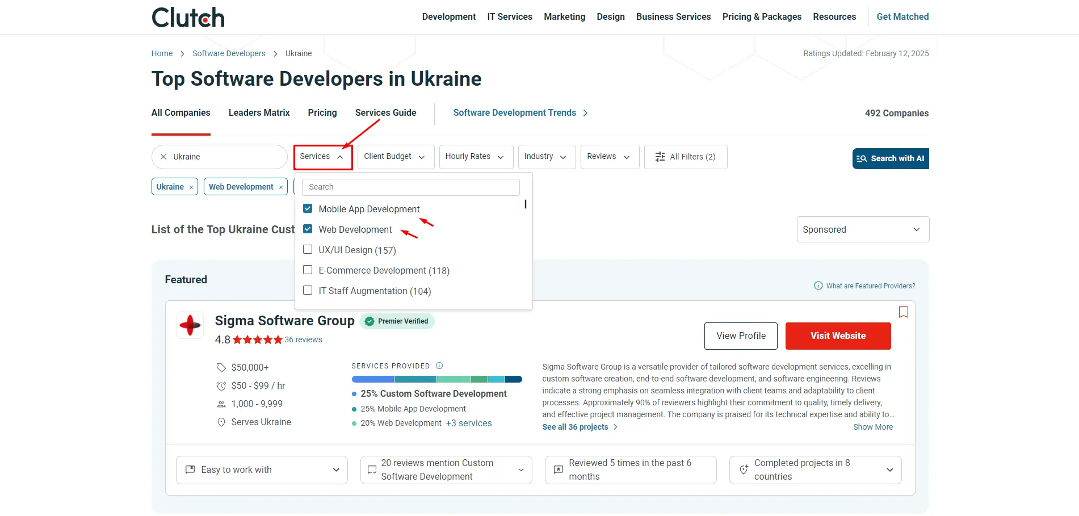
Task: Click the flag icon in Easy to work with
Action: 191,470
